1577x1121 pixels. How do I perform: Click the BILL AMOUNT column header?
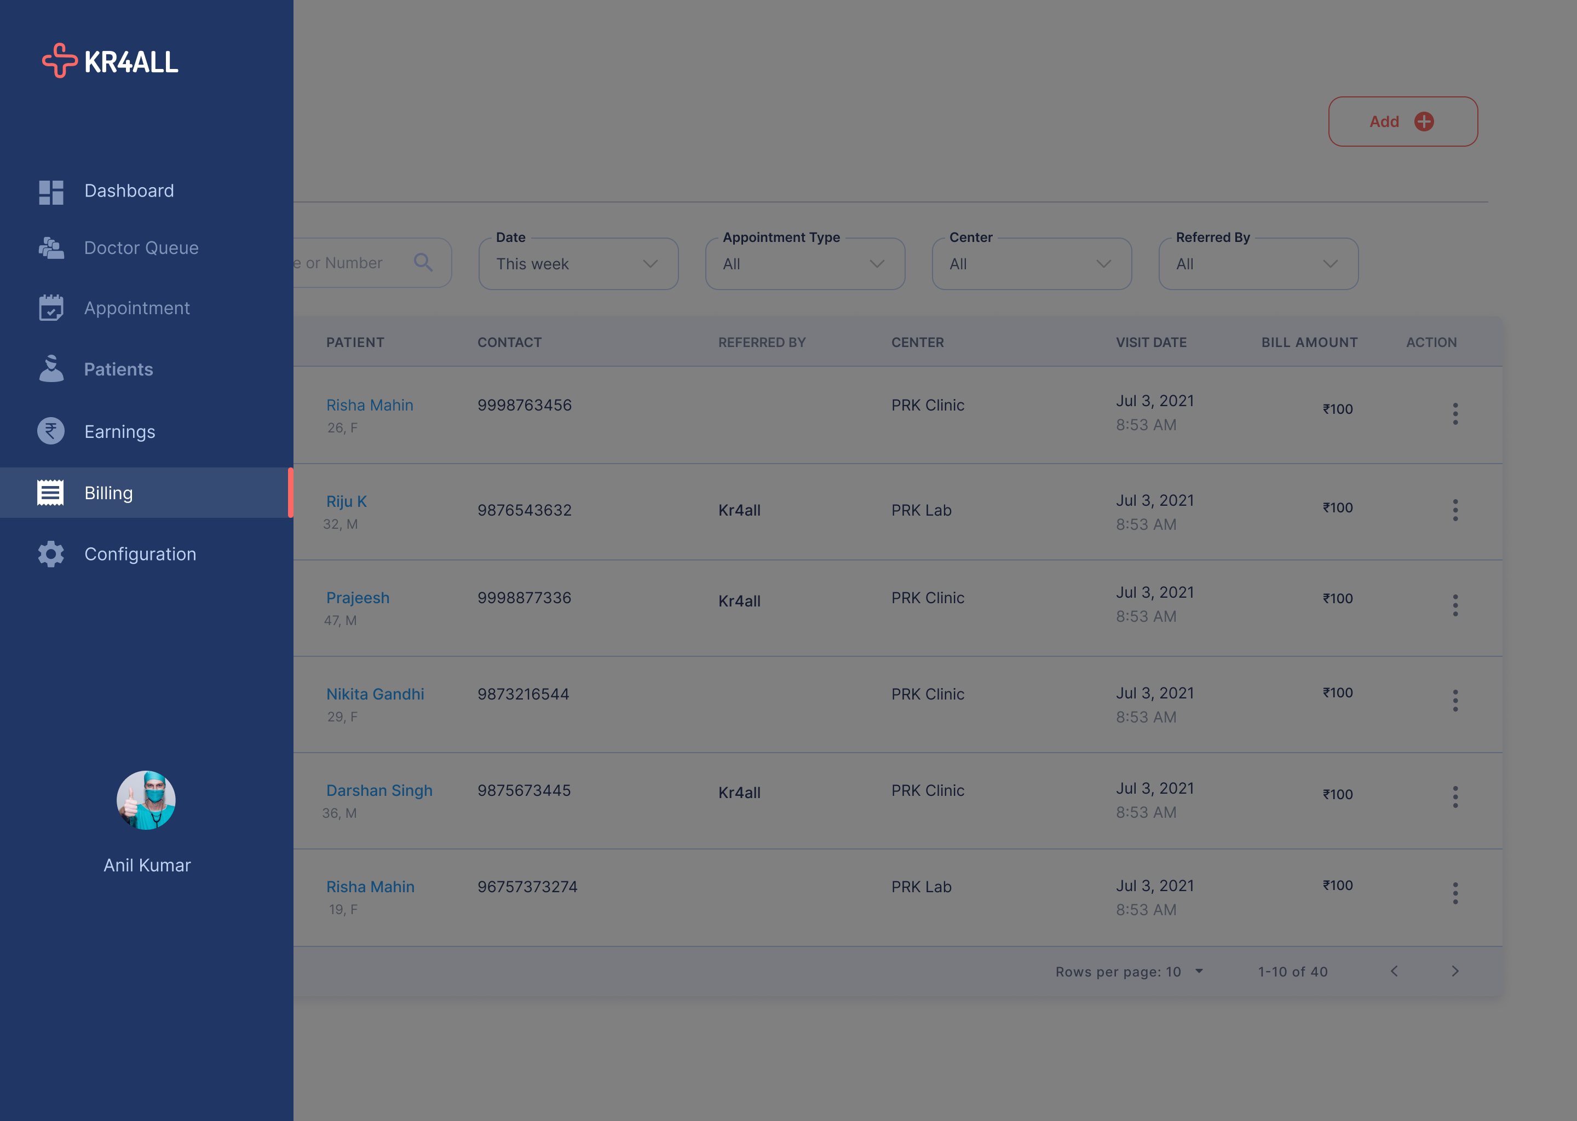1309,342
